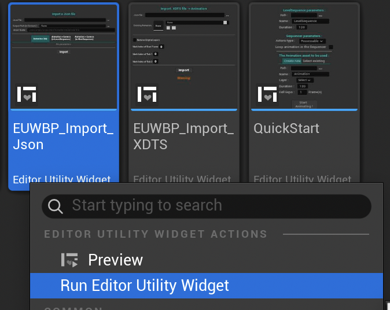This screenshot has height=310, width=390.
Task: Select the EUWBP_Import_XDTS asset thumbnail
Action: pos(184,57)
